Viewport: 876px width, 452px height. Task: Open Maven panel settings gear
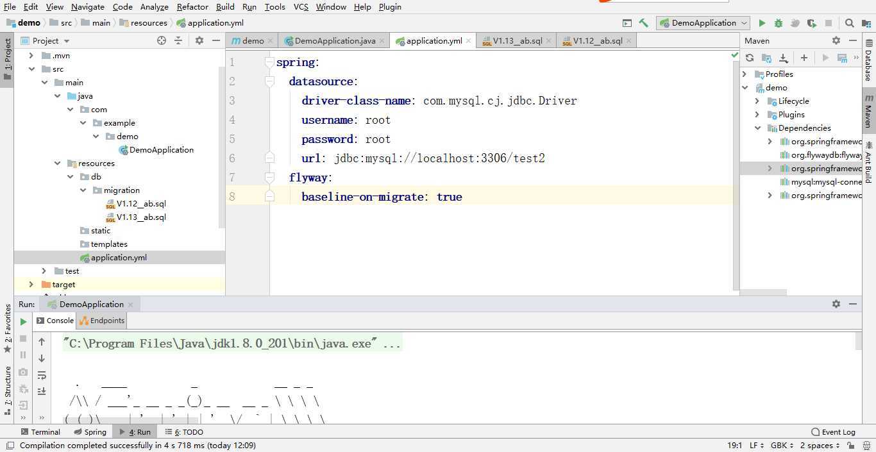click(836, 40)
